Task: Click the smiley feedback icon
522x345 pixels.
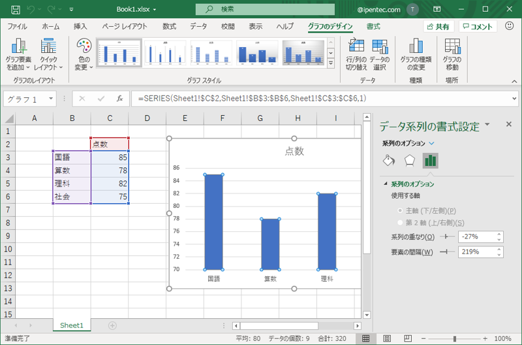Action: (x=510, y=25)
